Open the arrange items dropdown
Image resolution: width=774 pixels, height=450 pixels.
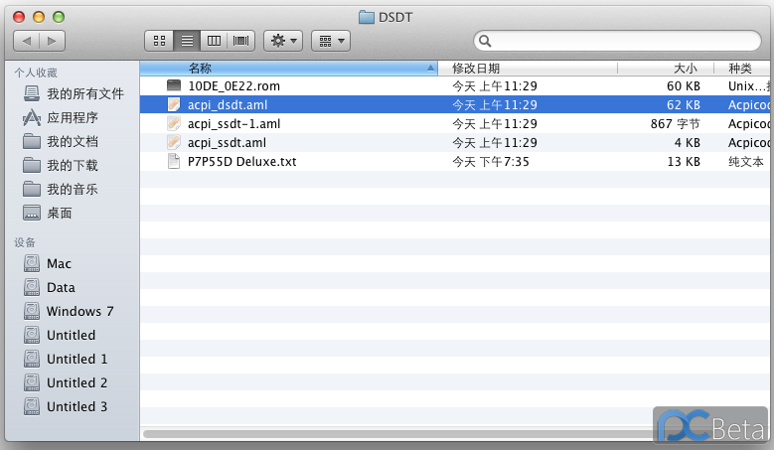(330, 41)
